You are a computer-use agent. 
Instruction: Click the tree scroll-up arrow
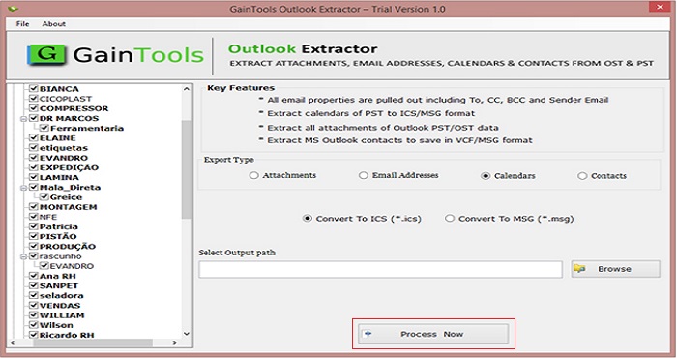(186, 89)
